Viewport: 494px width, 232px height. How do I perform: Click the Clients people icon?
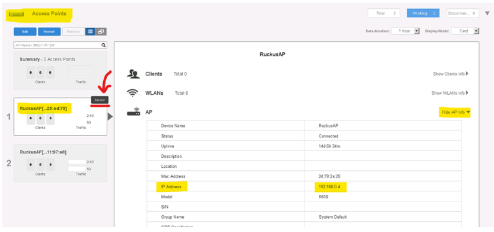point(133,74)
